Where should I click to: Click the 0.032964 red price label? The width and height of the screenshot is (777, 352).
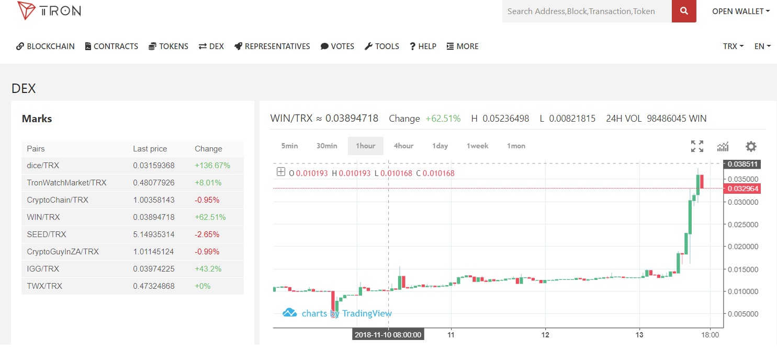pyautogui.click(x=741, y=189)
